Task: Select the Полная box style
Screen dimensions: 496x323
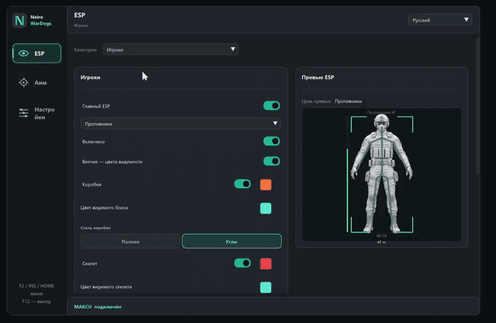Action: [130, 242]
